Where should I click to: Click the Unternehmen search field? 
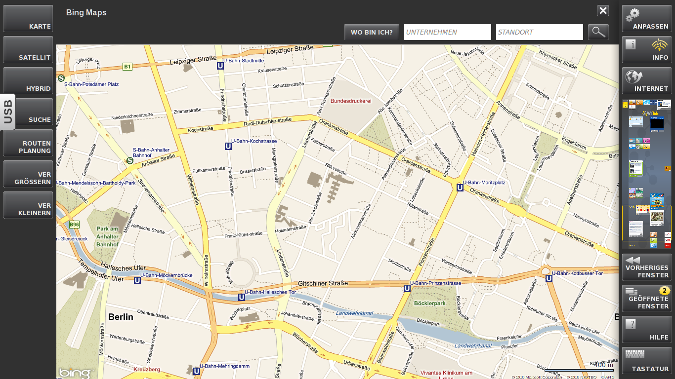click(447, 32)
